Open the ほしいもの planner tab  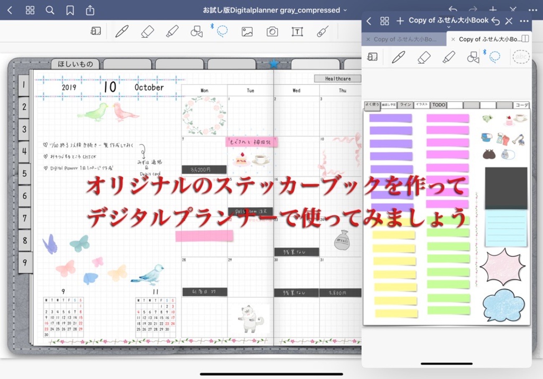tap(76, 64)
